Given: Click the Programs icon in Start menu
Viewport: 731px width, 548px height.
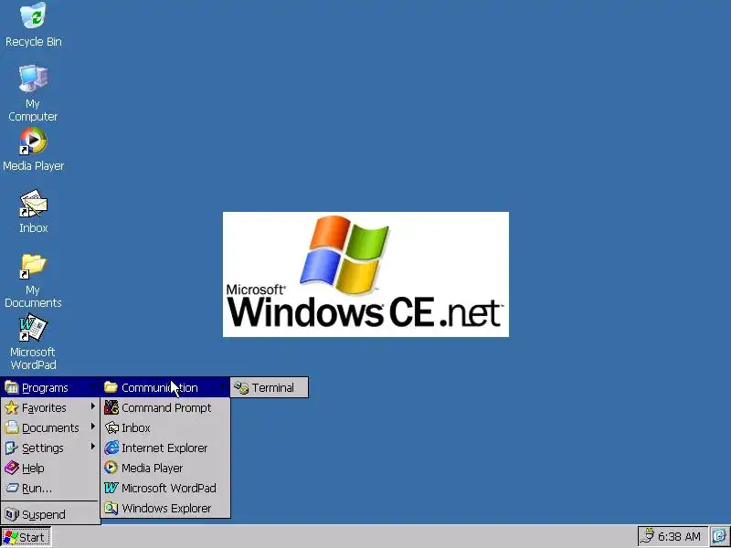Looking at the screenshot, I should (x=12, y=387).
